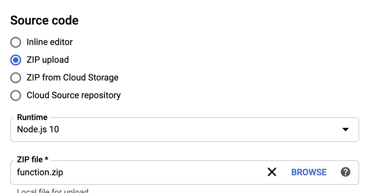The width and height of the screenshot is (366, 193).
Task: Choose the ZIP upload radio button
Action: tap(16, 60)
